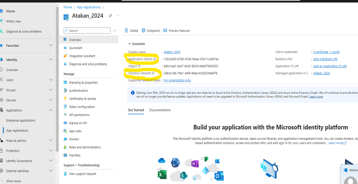Screen dimensions: 358x184
Task: Expand the Devices chevron
Action: click(x=51, y=100)
